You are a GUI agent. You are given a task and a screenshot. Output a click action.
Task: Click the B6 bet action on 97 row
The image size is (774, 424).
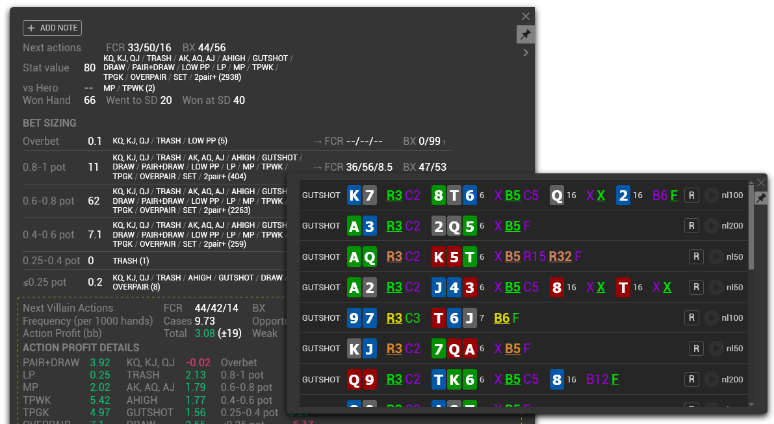(502, 318)
